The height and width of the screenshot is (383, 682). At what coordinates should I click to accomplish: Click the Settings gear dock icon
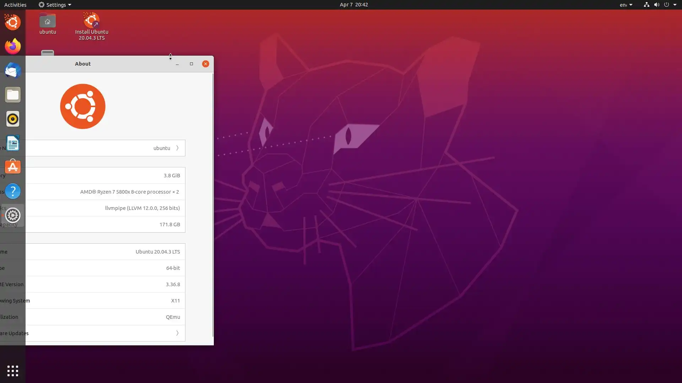click(x=13, y=215)
